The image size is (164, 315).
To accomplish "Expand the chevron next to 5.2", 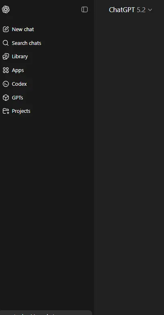I will (x=150, y=10).
